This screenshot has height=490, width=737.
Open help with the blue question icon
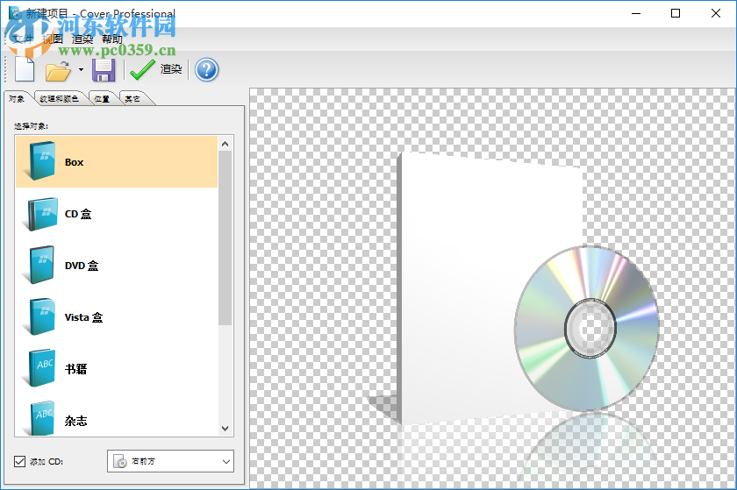[x=207, y=69]
